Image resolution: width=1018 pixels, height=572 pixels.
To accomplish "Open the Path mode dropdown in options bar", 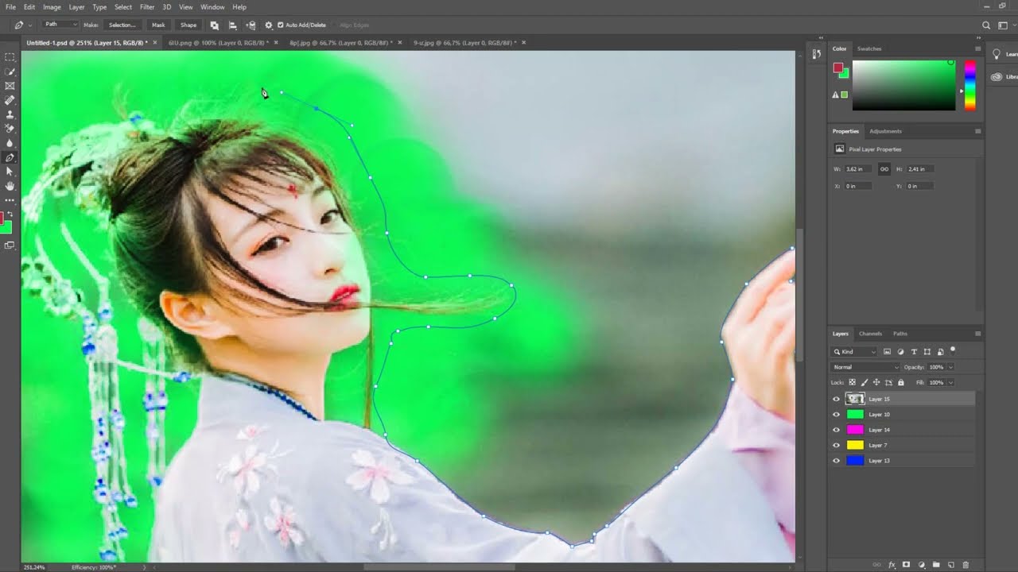I will tap(60, 25).
